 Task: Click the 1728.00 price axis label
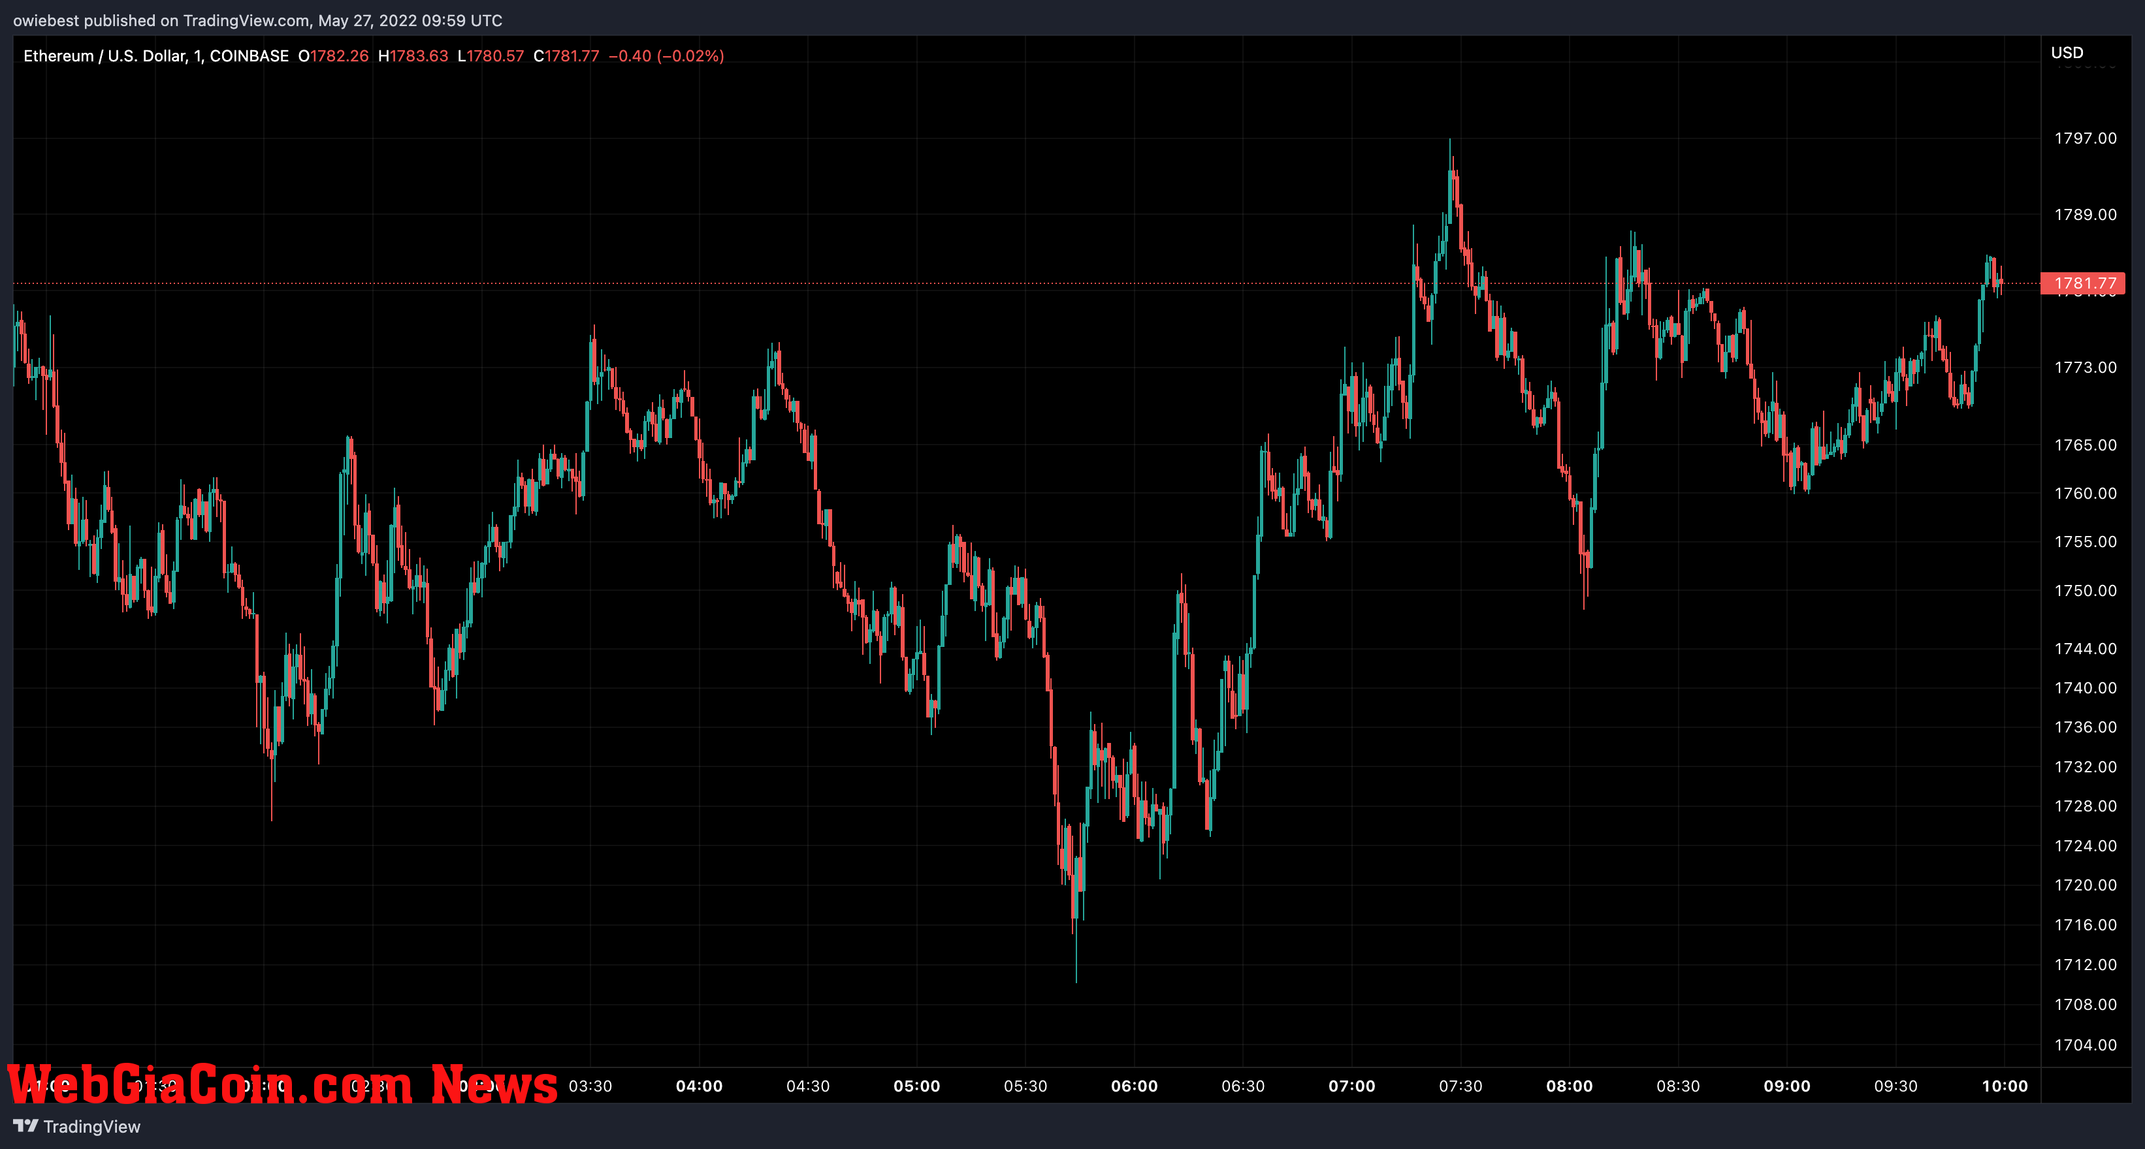click(2085, 806)
